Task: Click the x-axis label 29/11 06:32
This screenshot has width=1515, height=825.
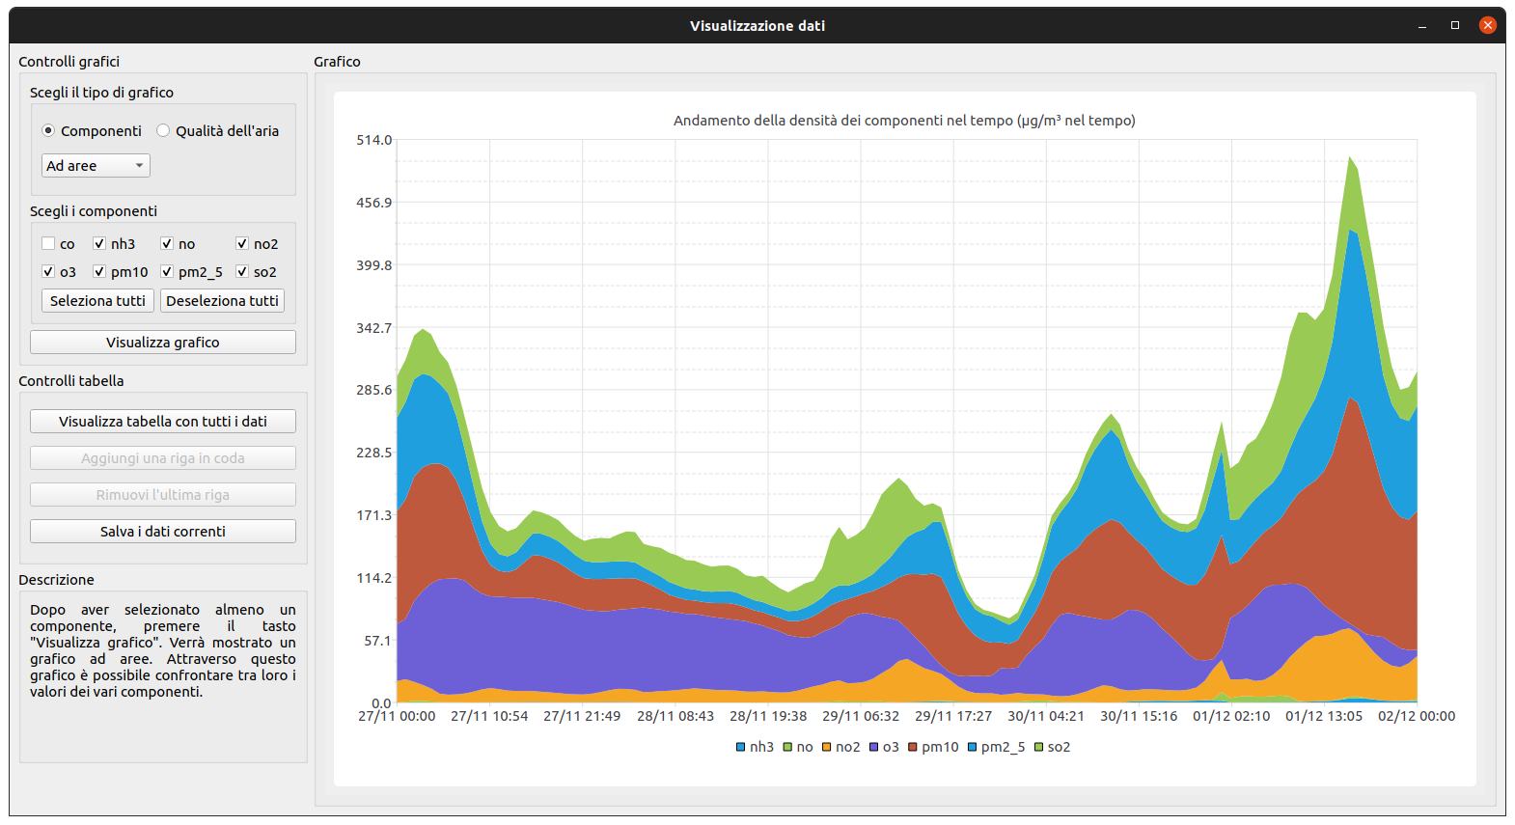Action: pos(861,716)
